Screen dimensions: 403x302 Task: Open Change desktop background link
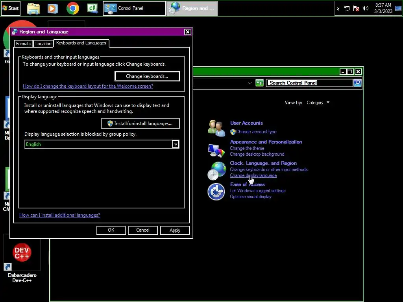coord(257,154)
